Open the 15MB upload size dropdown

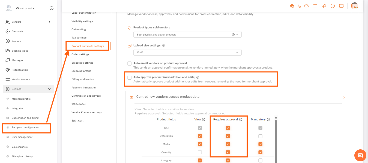[x=187, y=52]
